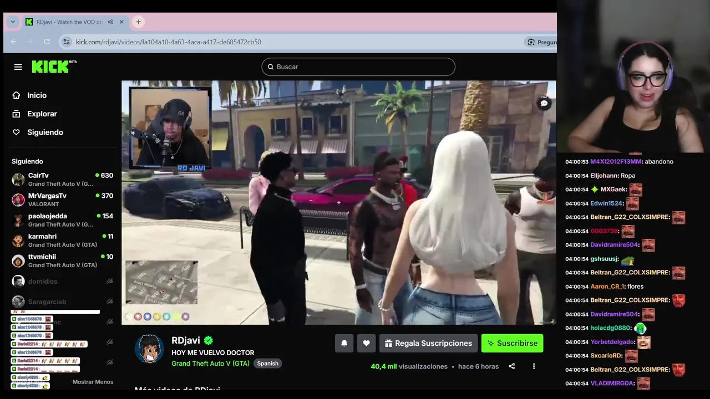This screenshot has width=710, height=399.
Task: Click the HOY ME VUELVO DOCTOR title
Action: [x=213, y=353]
